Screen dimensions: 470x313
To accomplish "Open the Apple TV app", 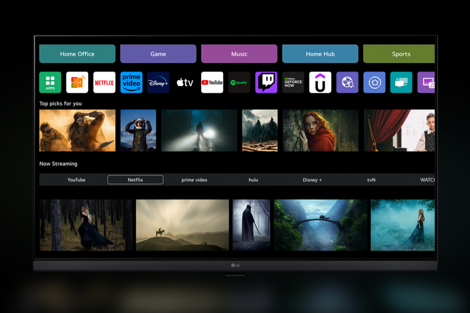I will (x=185, y=83).
